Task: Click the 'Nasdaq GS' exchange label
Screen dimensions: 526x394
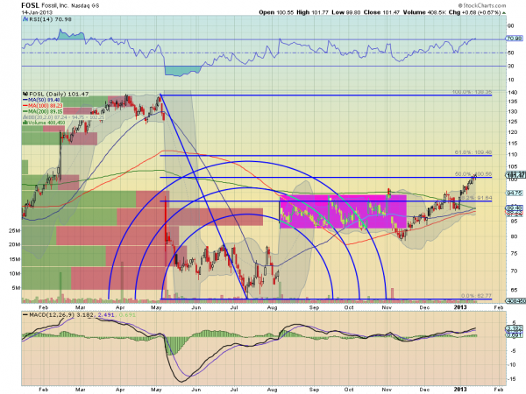Action: (85, 6)
